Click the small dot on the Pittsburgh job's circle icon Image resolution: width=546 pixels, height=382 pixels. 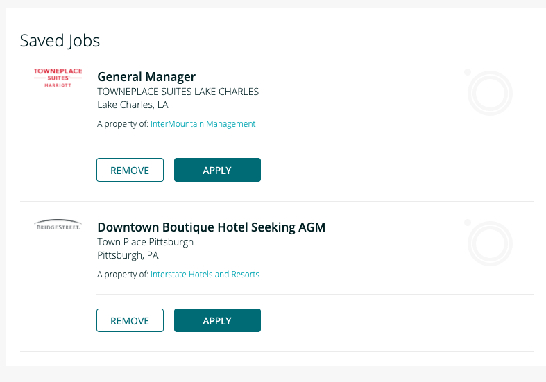(x=468, y=223)
